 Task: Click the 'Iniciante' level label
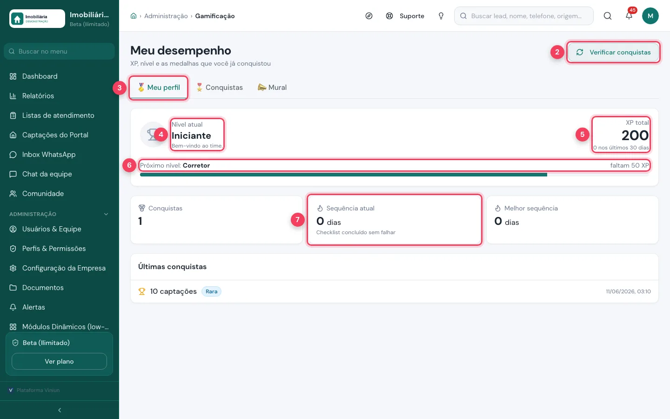click(191, 135)
